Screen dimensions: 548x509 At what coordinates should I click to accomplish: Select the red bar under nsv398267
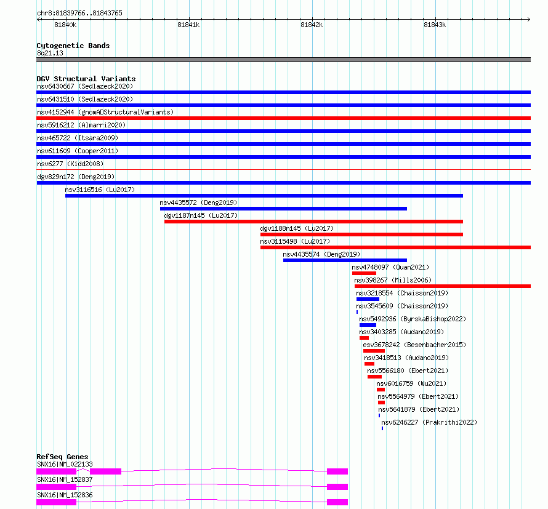[443, 286]
